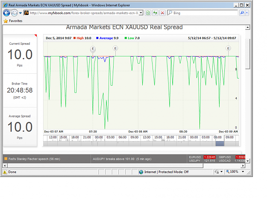Click the E event marker near 09 AM
The image size is (267, 200).
pyautogui.click(x=229, y=49)
